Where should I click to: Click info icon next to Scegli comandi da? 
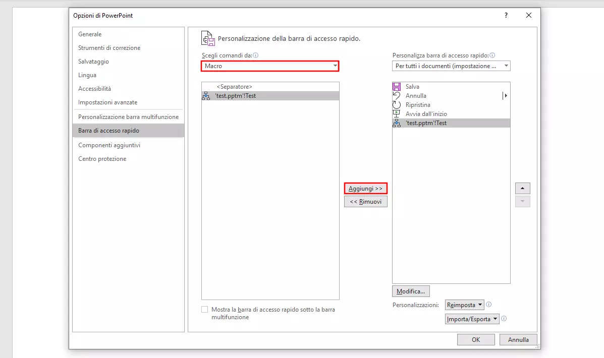click(x=255, y=55)
